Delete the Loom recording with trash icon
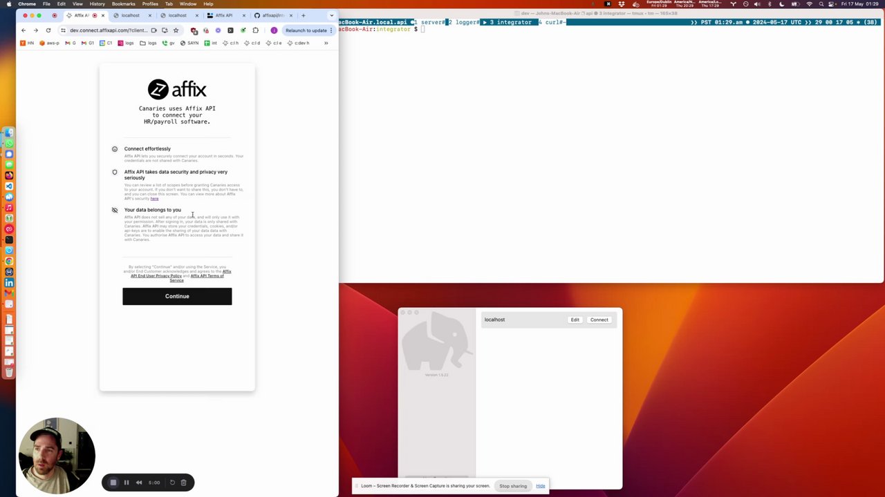The width and height of the screenshot is (885, 497). click(183, 483)
